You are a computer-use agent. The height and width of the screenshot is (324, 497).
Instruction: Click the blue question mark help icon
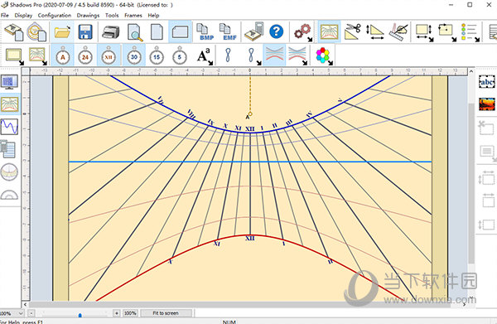coord(276,31)
